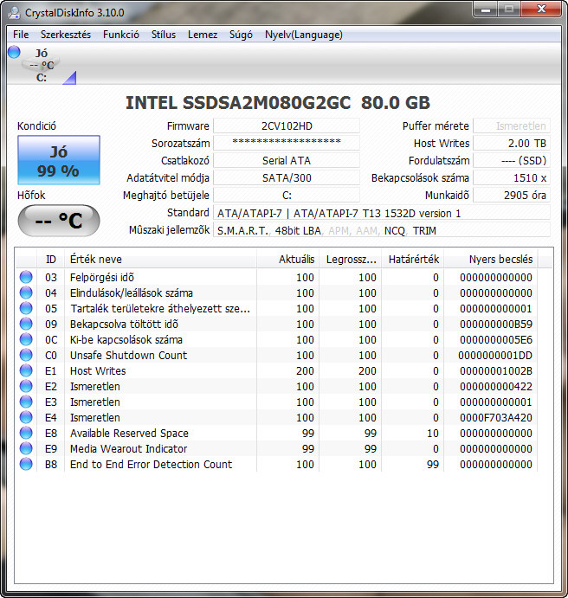Click the SATA/300 transfer mode field
This screenshot has height=598, width=568.
click(287, 177)
